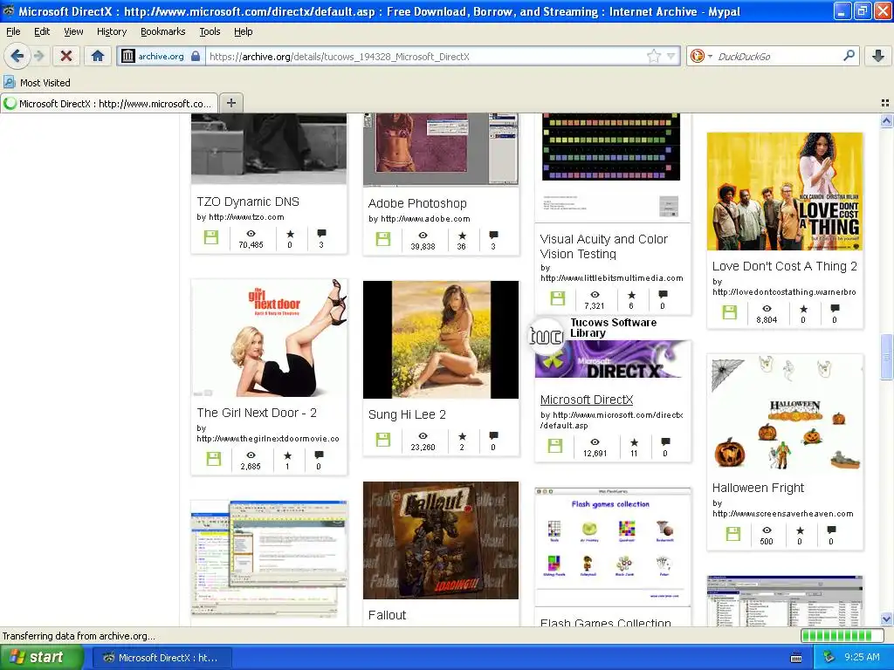894x670 pixels.
Task: Click the Tucows logo icon
Action: tap(547, 336)
